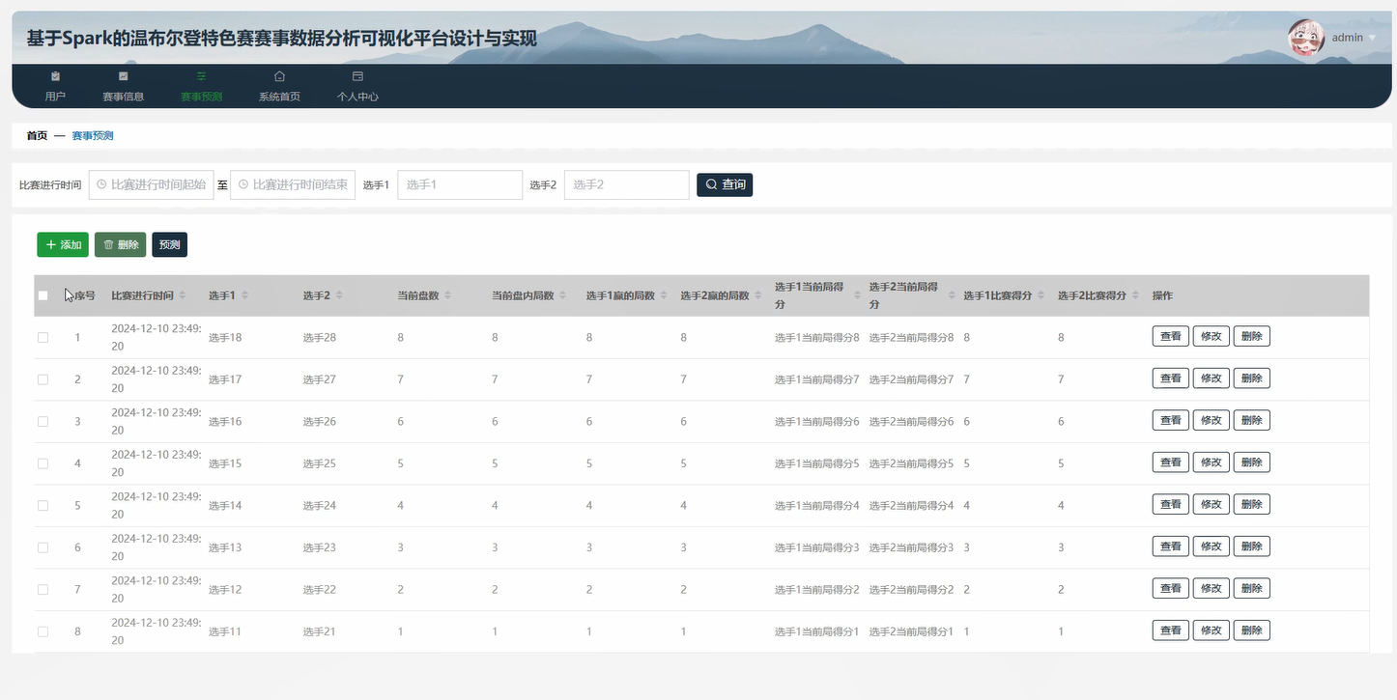Click the 查询 search button

pos(725,184)
